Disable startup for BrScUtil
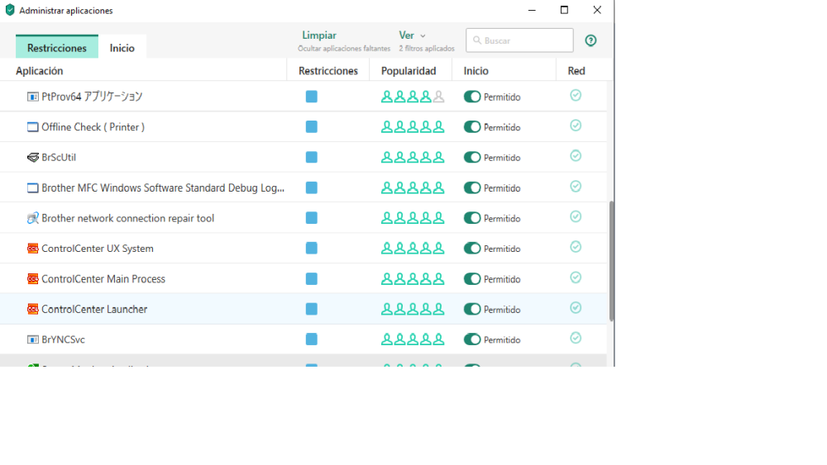The image size is (827, 465). 472,158
